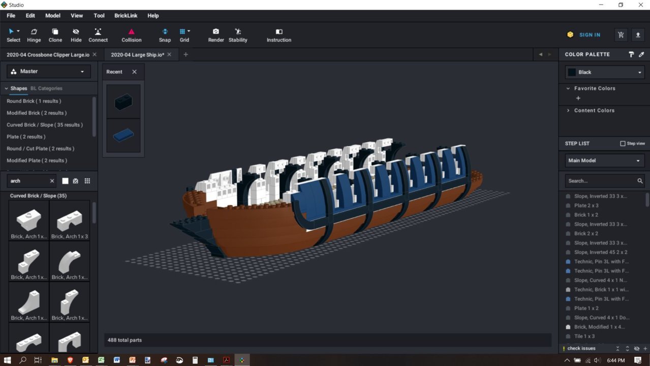Screen dimensions: 650x366
Task: Click the hide-unavailable parts filter icon
Action: [76, 181]
